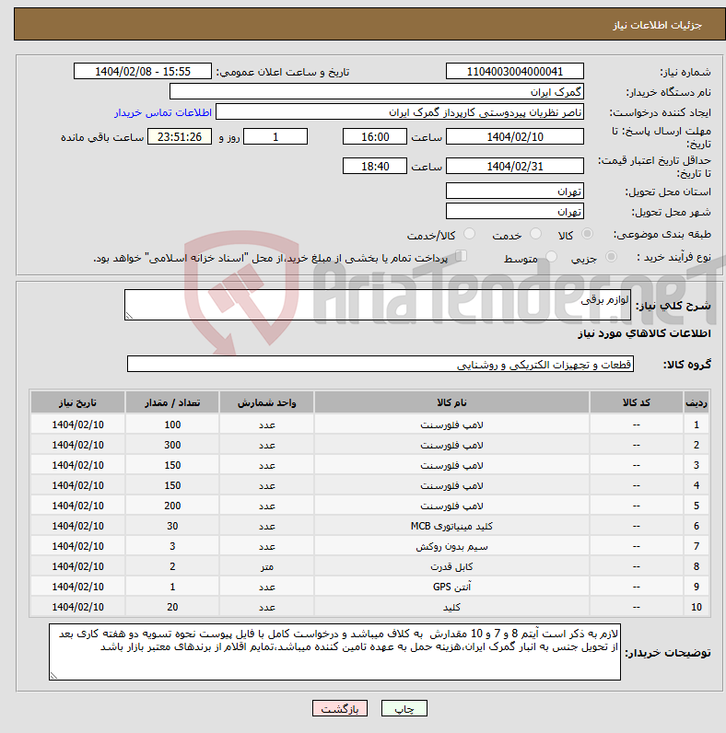
Task: Click the price validity date 1404/02/31 field
Action: (515, 166)
